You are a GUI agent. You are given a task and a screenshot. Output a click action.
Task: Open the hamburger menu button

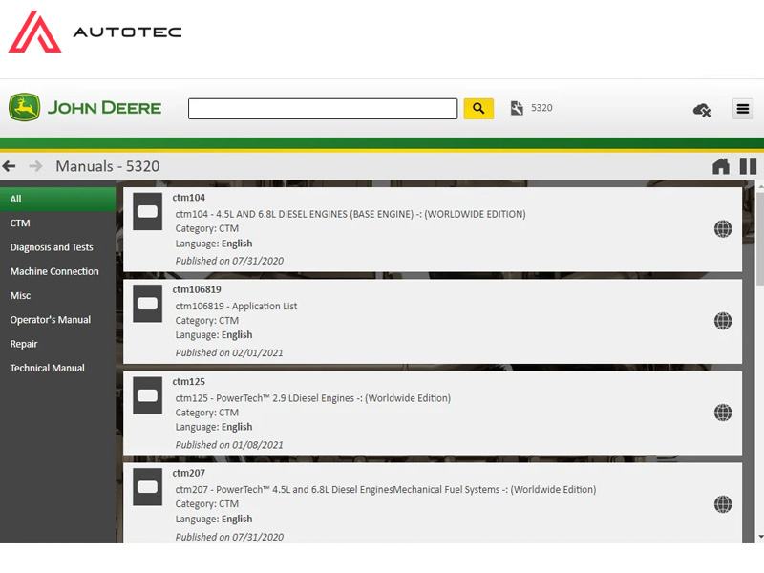(743, 108)
